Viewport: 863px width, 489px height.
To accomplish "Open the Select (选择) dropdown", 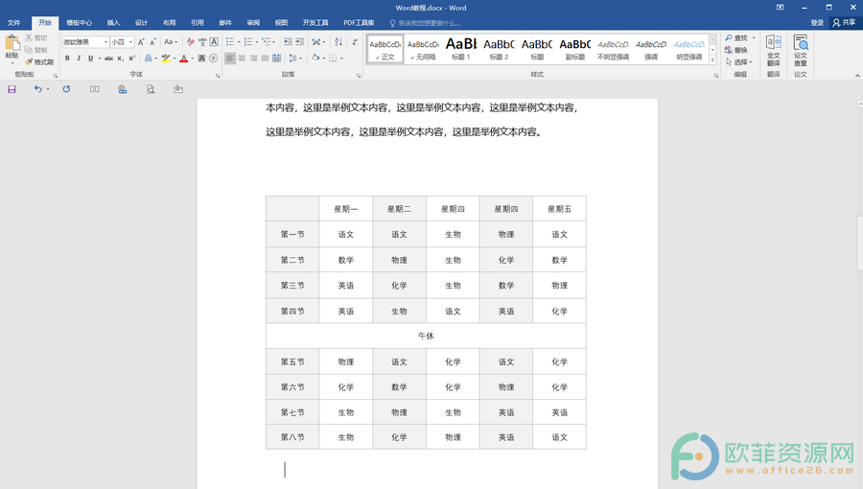I will pyautogui.click(x=738, y=61).
